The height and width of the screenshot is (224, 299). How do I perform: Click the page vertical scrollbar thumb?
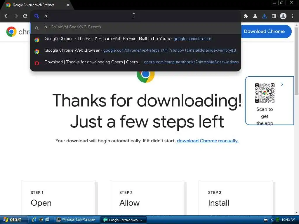pos(296,61)
